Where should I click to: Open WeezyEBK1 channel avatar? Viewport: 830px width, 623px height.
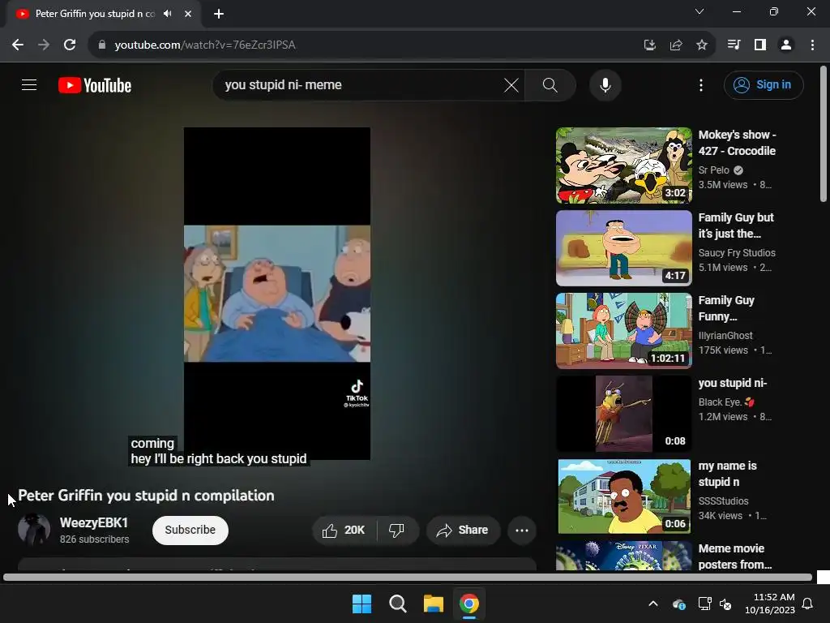(34, 529)
